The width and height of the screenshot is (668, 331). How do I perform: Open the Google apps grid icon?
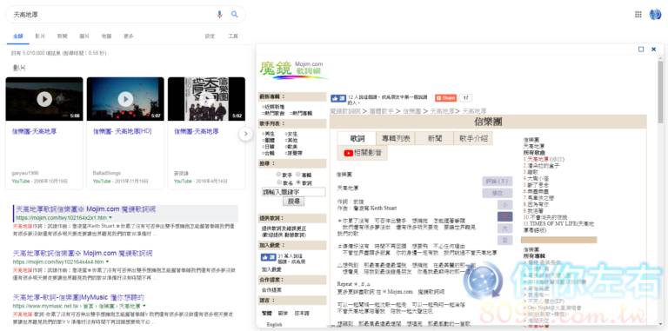tap(638, 15)
